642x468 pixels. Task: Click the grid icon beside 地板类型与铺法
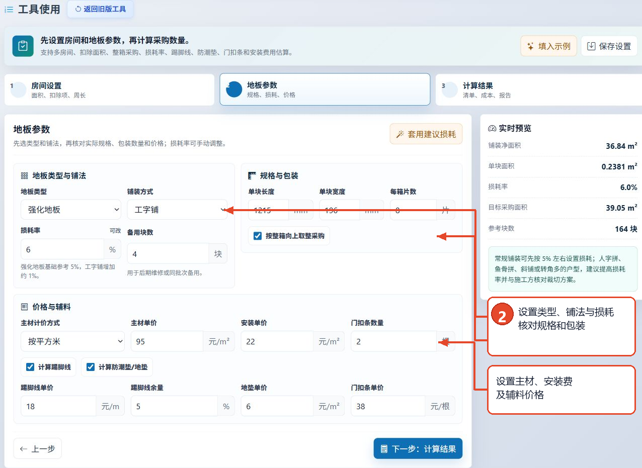(24, 176)
